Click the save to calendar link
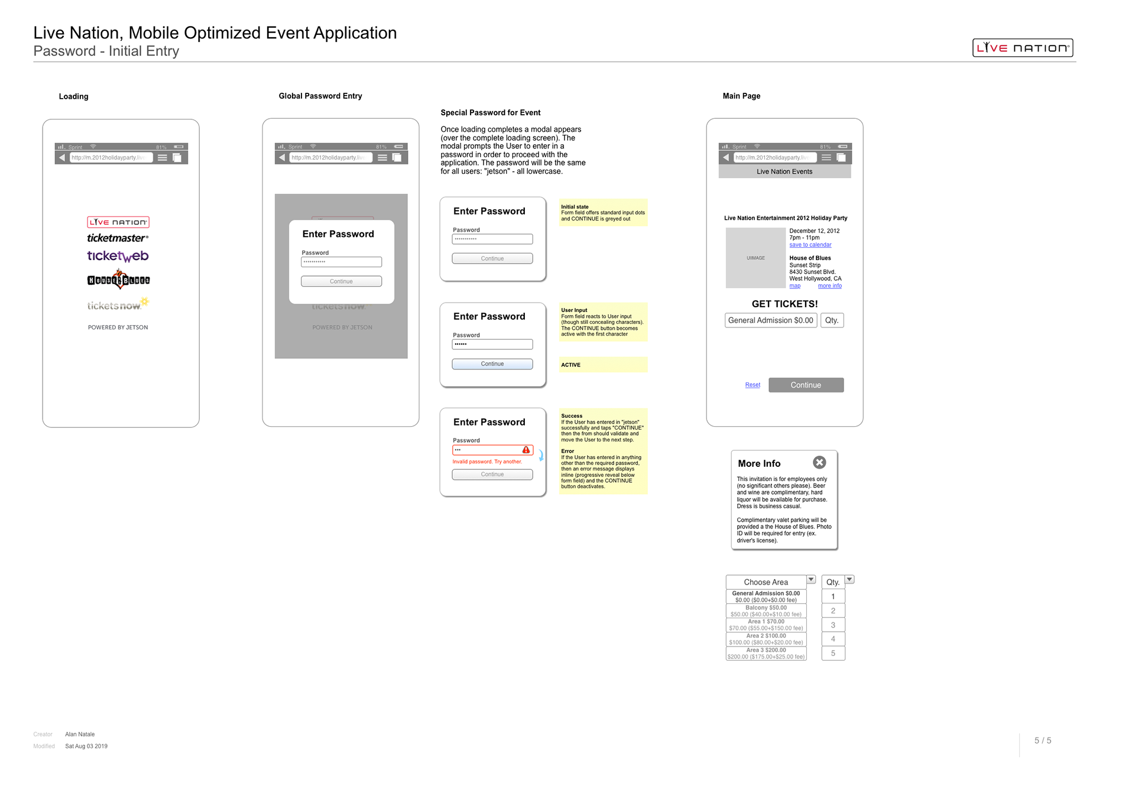The image size is (1135, 802). (810, 245)
